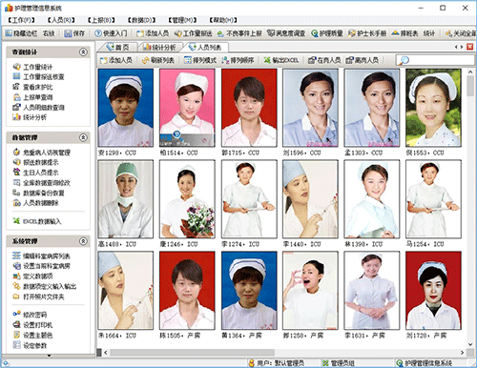Show 在岗人员 staff list
Viewport: 477px width, 368px height.
tap(324, 60)
